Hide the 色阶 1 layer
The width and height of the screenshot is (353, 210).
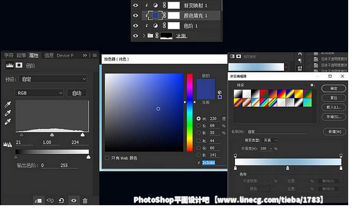[x=135, y=26]
